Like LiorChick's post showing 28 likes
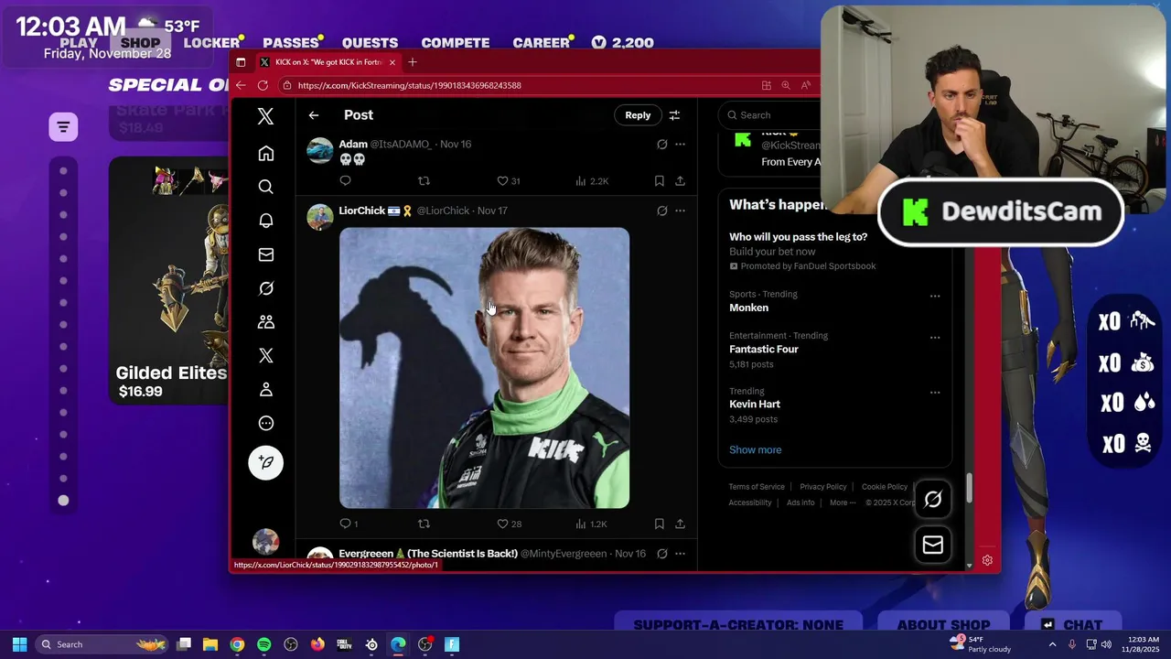Image resolution: width=1171 pixels, height=659 pixels. pos(502,524)
